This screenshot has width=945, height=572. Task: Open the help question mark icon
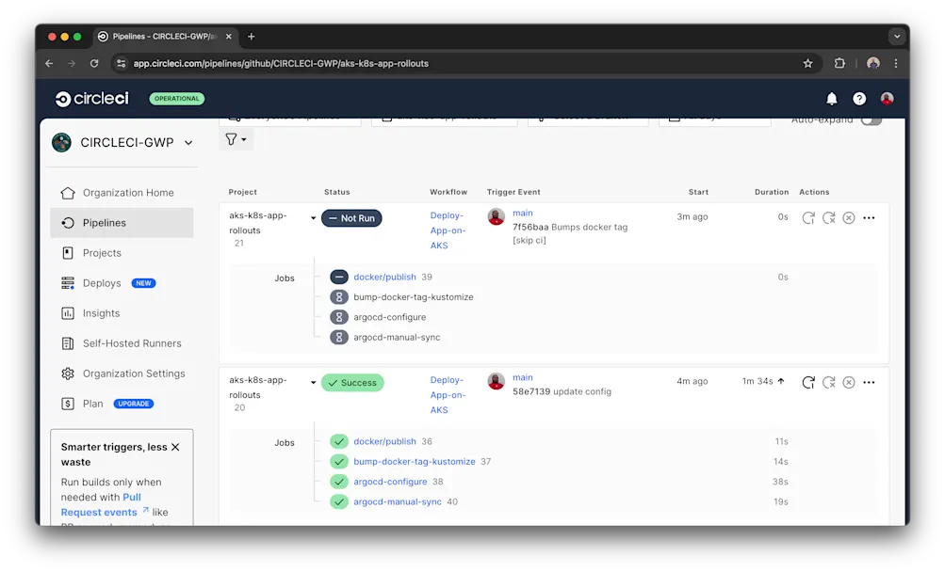point(859,99)
